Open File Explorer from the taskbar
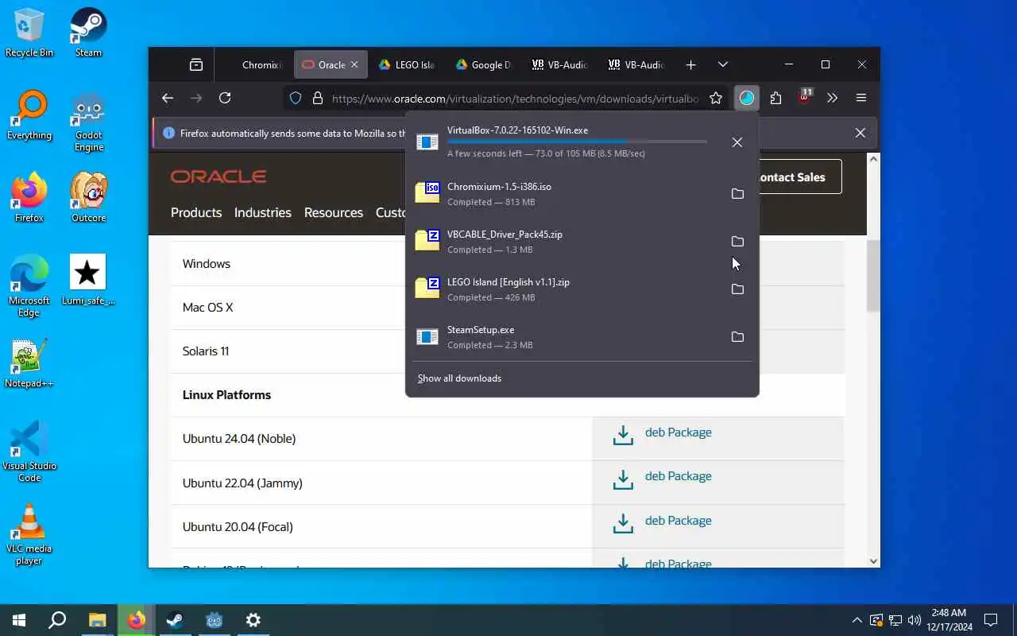Image resolution: width=1017 pixels, height=636 pixels. [x=97, y=620]
